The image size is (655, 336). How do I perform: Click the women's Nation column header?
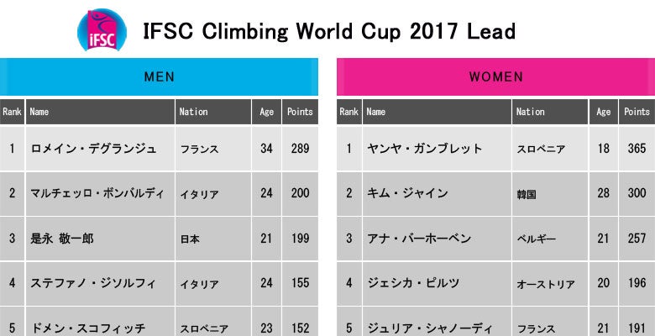coord(531,111)
